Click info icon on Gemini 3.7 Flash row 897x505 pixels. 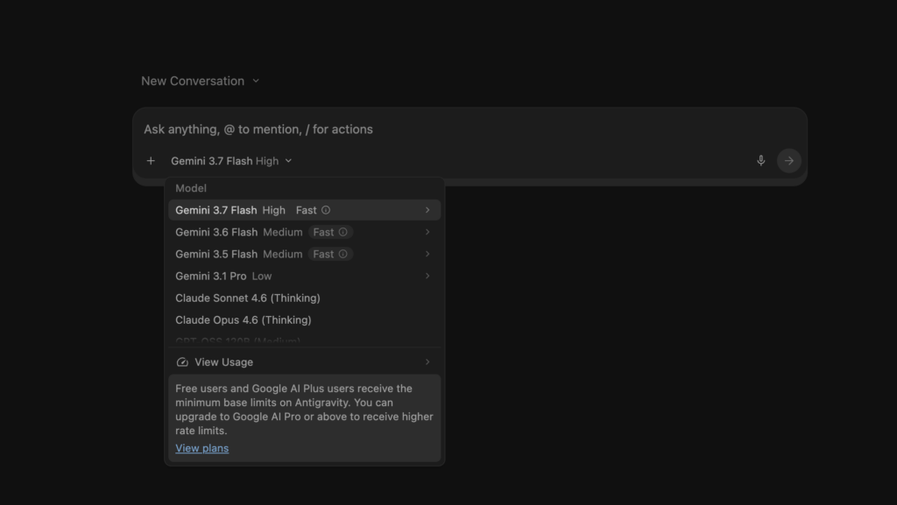[x=326, y=210]
